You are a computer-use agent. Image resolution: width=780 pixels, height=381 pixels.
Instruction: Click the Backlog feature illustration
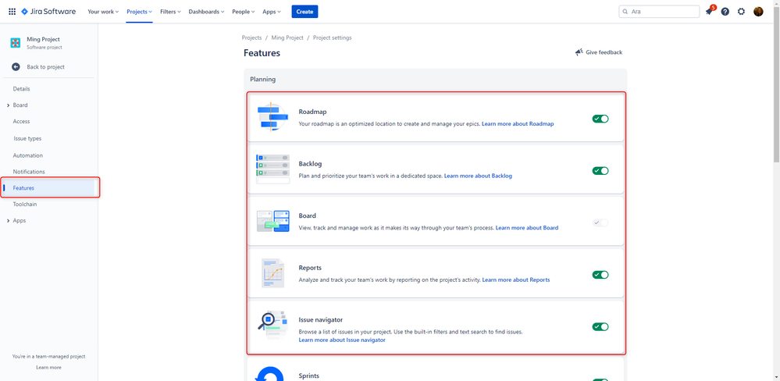coord(272,169)
